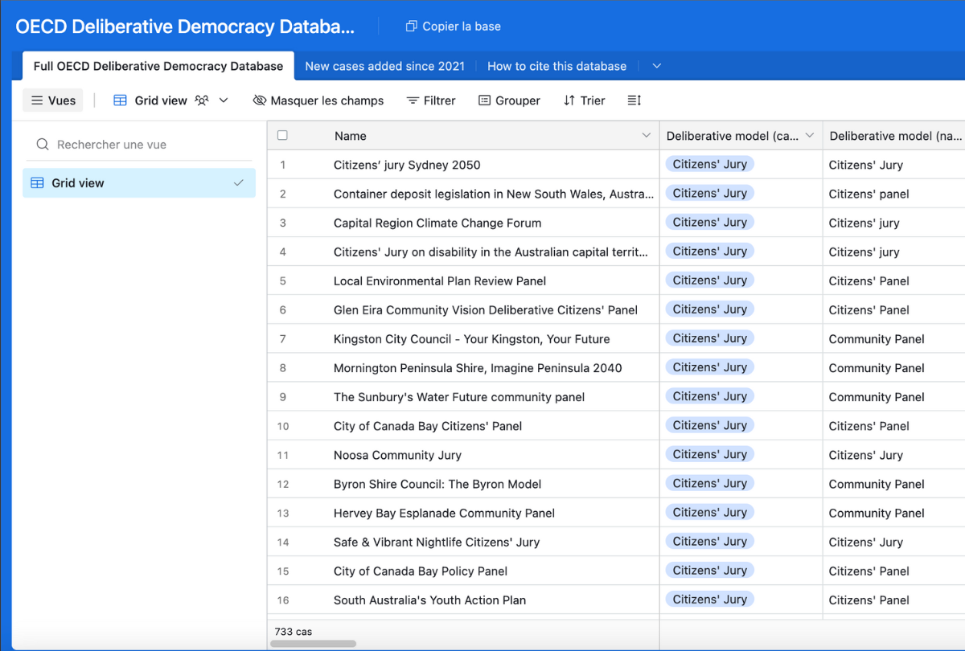
Task: Open the Grouper menu
Action: [x=510, y=100]
